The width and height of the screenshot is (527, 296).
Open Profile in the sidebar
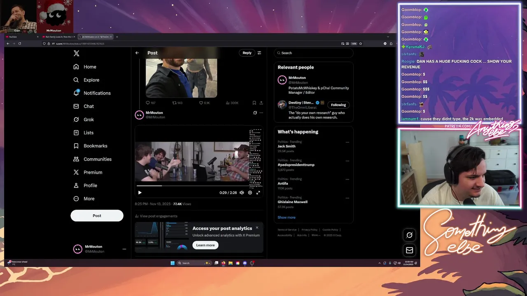click(x=85, y=185)
